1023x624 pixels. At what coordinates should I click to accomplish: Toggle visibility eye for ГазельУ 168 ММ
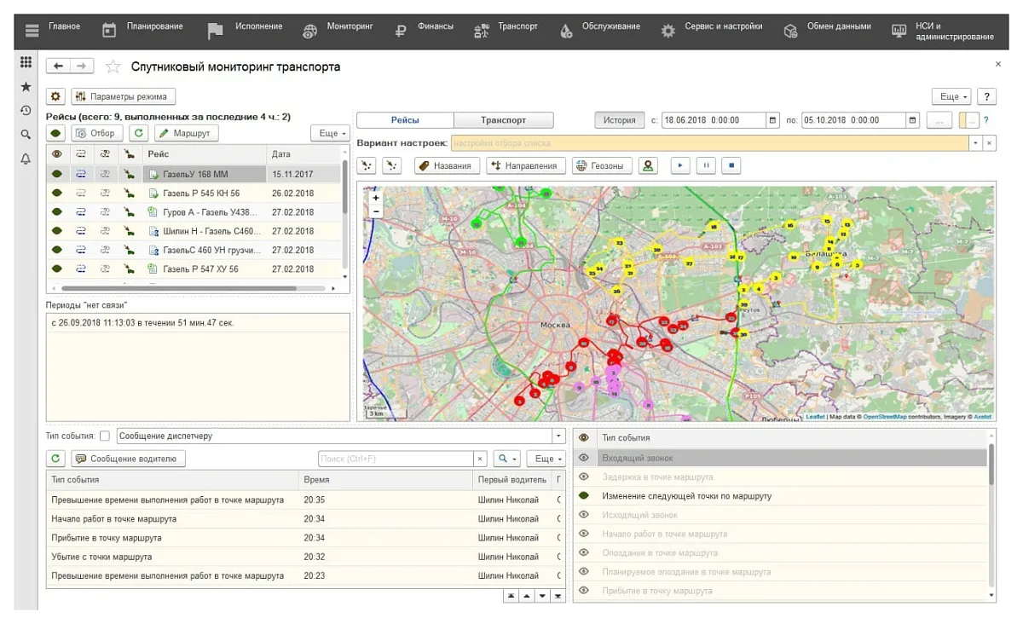pyautogui.click(x=57, y=174)
